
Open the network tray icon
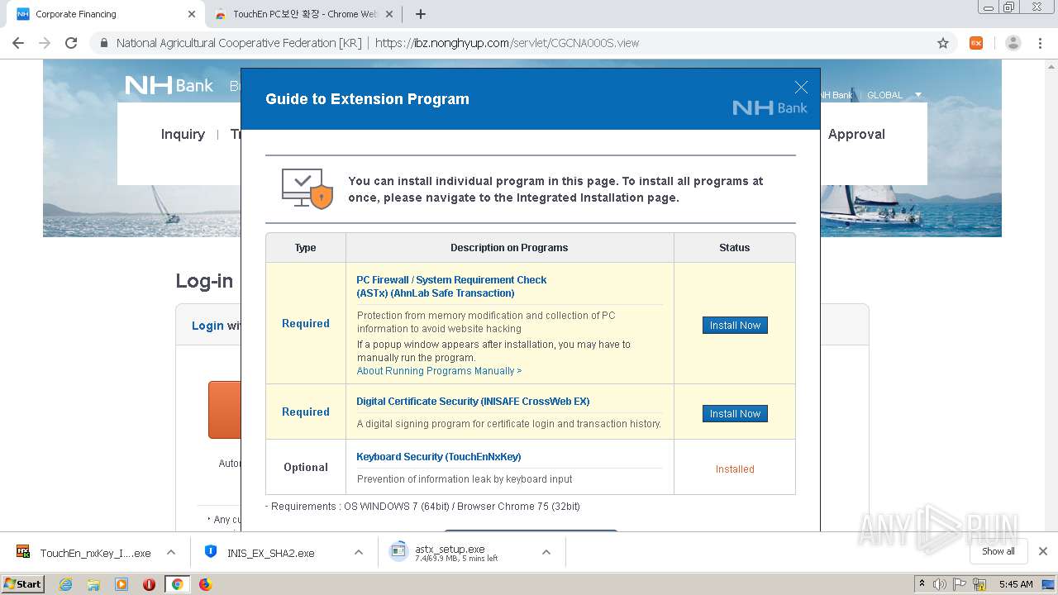980,584
